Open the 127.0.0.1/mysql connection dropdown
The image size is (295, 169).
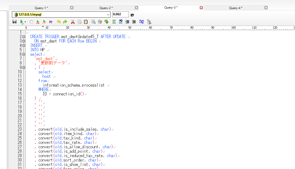click(108, 15)
